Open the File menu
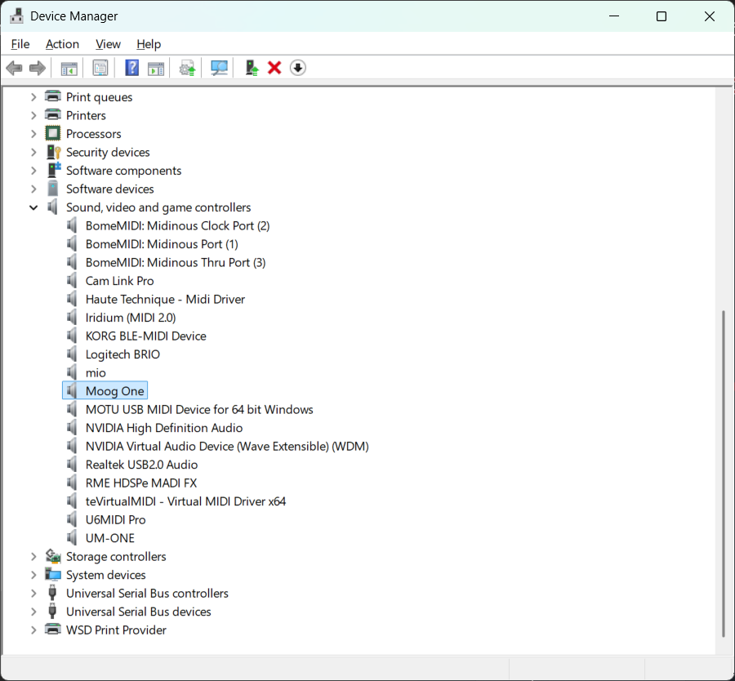The width and height of the screenshot is (735, 681). point(20,44)
